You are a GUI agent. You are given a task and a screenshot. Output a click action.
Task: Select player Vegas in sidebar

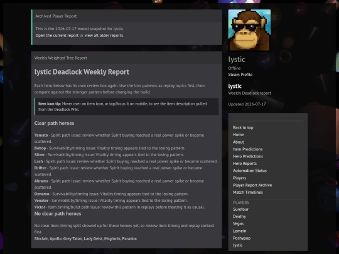(x=238, y=223)
